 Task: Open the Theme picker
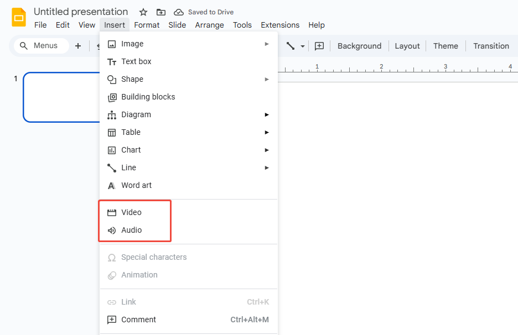pos(446,46)
